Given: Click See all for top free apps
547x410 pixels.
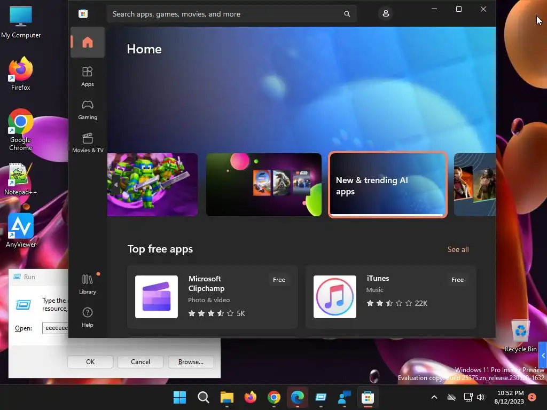Looking at the screenshot, I should 458,249.
